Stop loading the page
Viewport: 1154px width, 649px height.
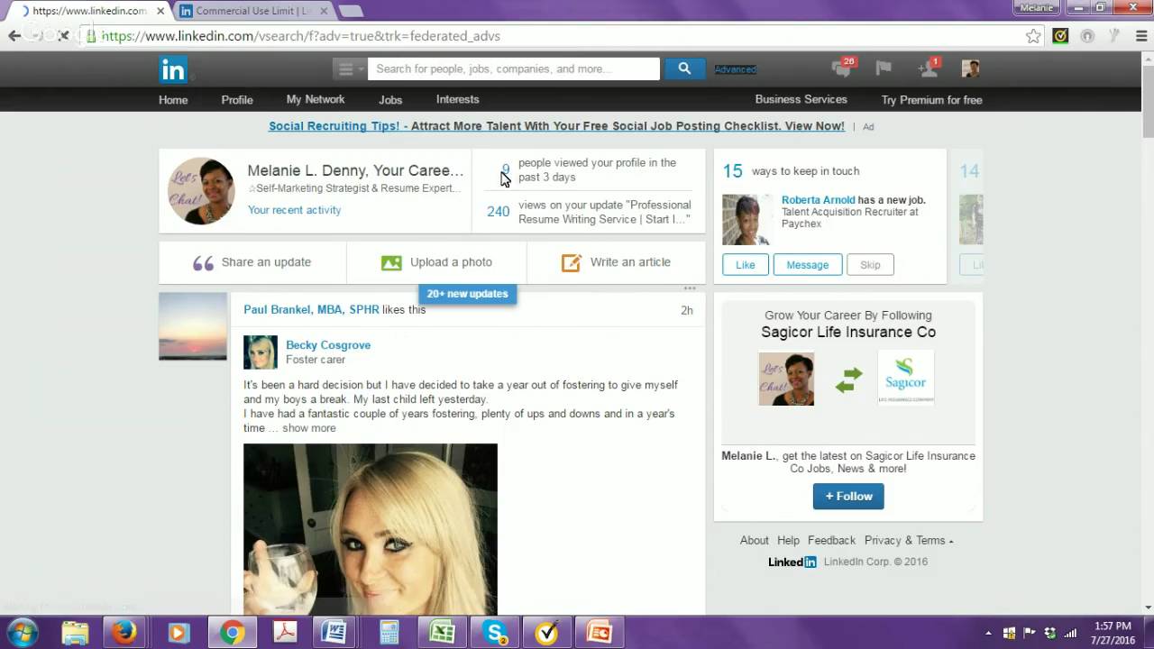click(63, 36)
